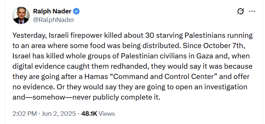Open the @RalphNader handle link
The width and height of the screenshot is (265, 124).
click(54, 20)
